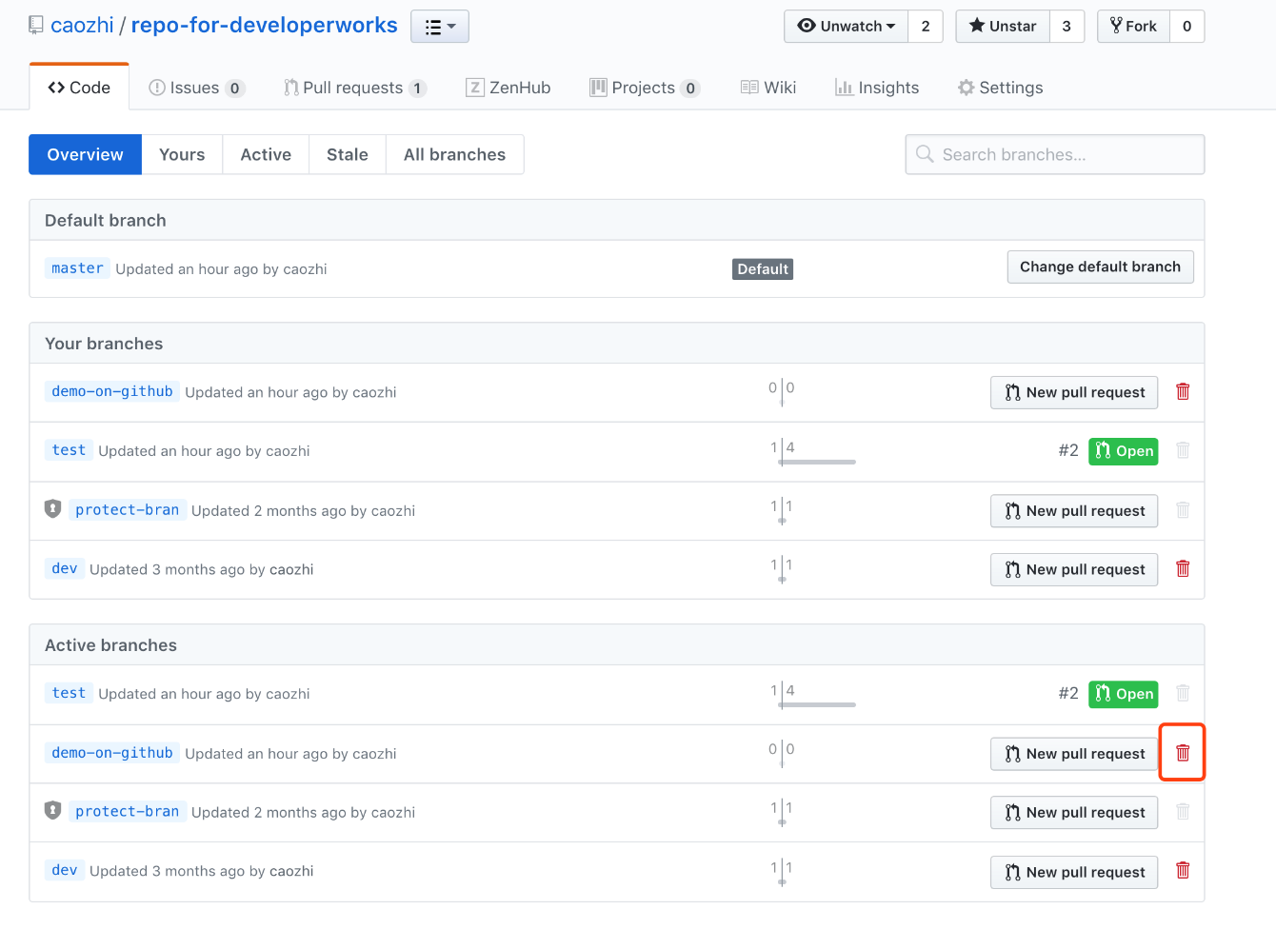Screen dimensions: 1276x949
Task: Switch to the Stale branches tab
Action: click(x=347, y=154)
